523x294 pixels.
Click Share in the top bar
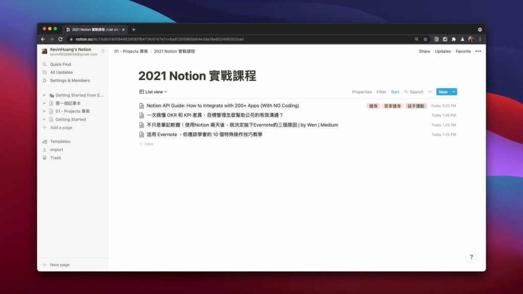(424, 52)
